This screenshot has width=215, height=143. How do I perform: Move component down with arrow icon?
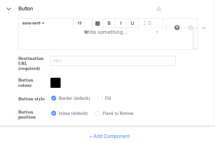click(191, 28)
